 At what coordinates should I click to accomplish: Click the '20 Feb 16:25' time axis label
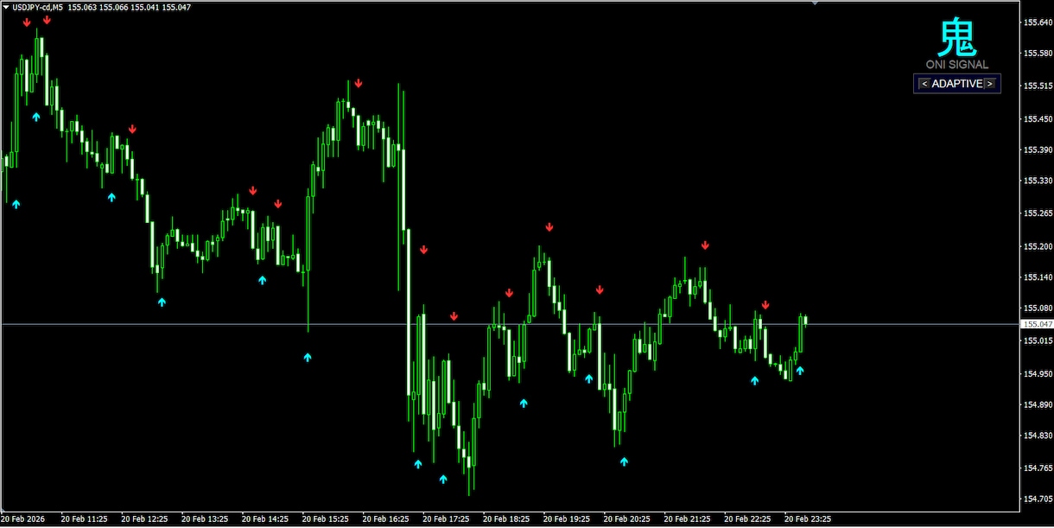pyautogui.click(x=386, y=519)
